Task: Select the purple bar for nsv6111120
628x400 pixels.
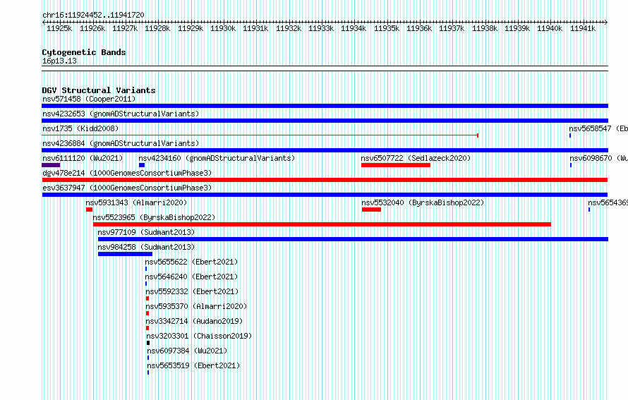Action: coord(51,165)
